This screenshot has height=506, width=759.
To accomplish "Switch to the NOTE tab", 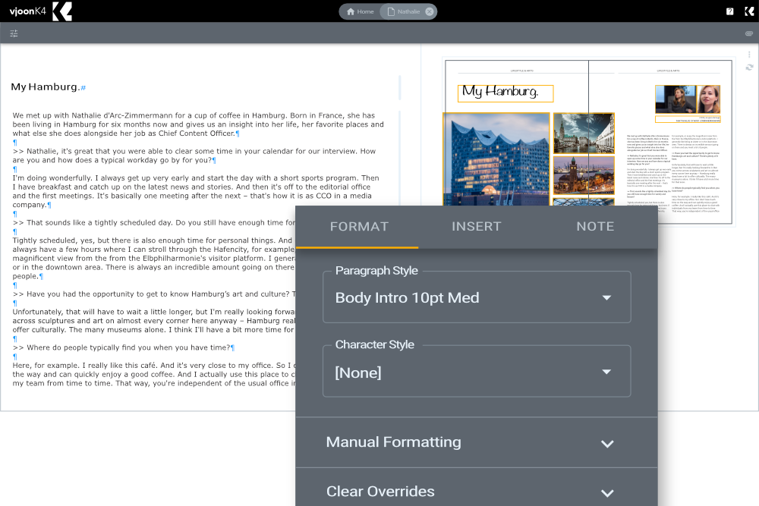I will [x=595, y=226].
